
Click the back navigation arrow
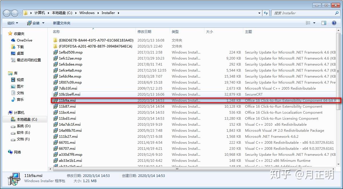coord(6,13)
